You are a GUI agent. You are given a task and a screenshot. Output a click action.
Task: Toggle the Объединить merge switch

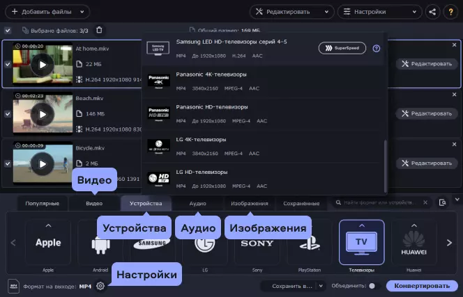click(x=372, y=286)
